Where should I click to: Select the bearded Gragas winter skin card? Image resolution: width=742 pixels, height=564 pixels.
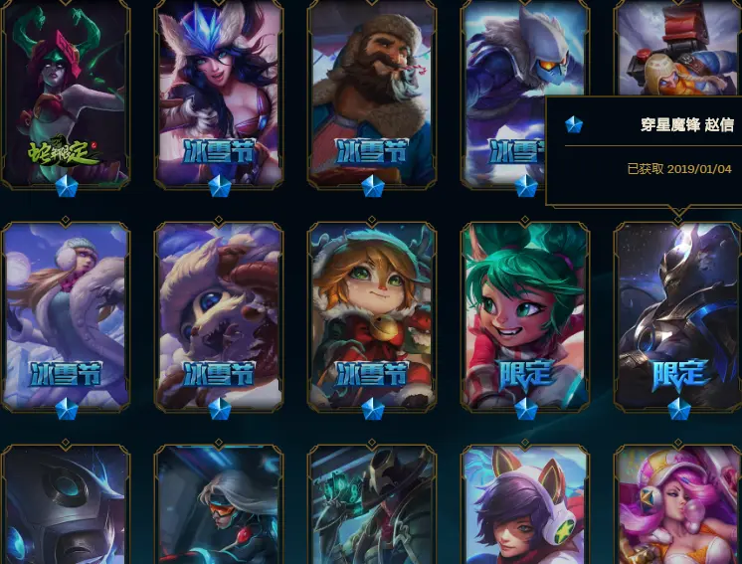click(371, 94)
